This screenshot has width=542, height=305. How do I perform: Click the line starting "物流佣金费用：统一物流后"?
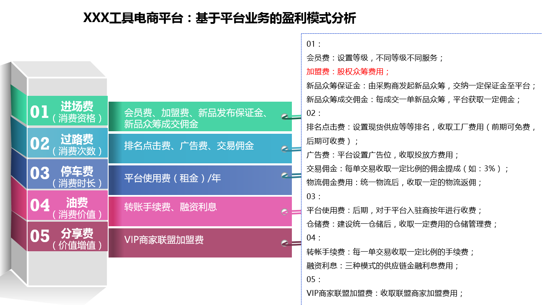pos(394,182)
